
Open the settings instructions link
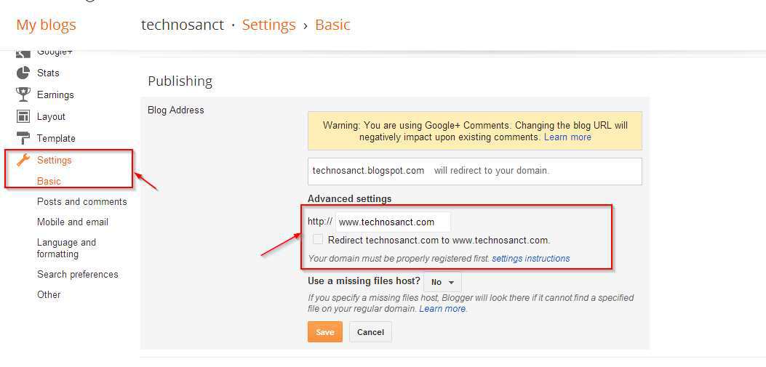click(530, 258)
